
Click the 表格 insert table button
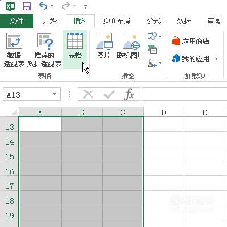click(x=75, y=49)
